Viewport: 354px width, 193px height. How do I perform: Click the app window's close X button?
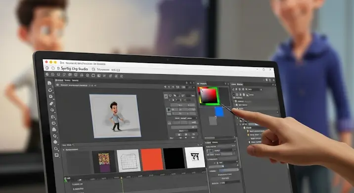click(x=270, y=70)
